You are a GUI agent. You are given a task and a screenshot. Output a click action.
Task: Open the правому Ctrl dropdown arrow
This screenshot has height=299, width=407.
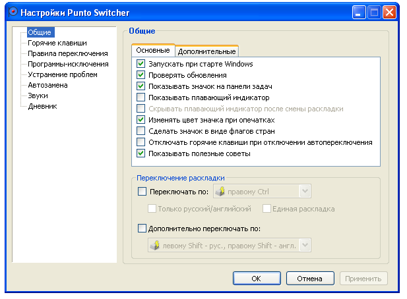[305, 191]
